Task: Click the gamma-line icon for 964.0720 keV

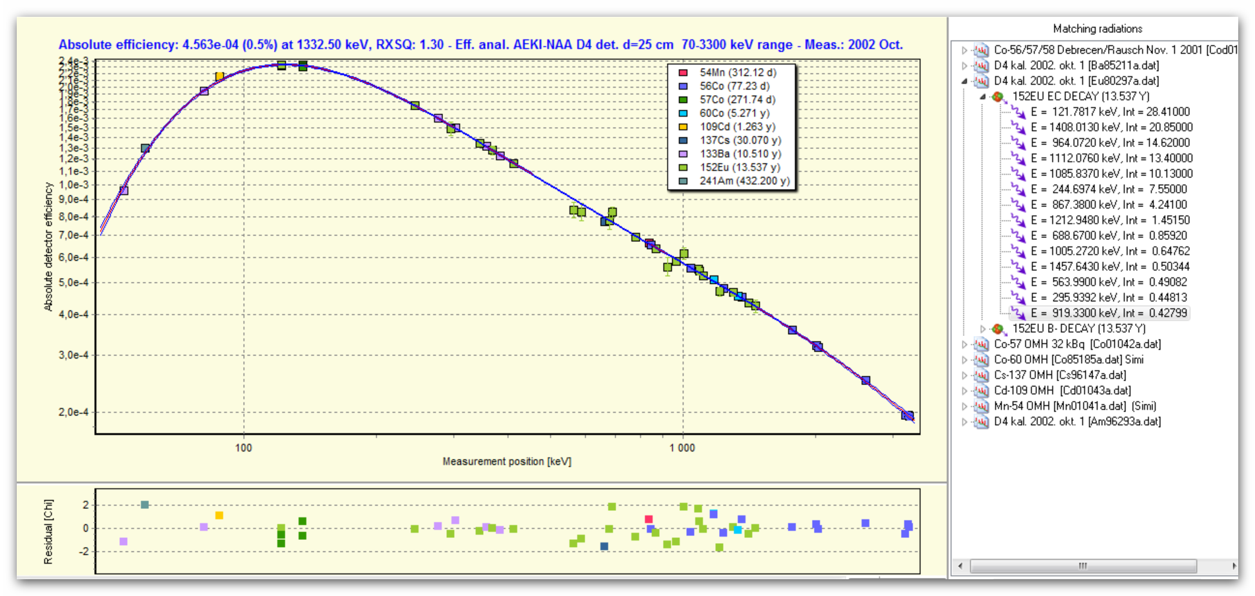Action: click(x=1018, y=143)
